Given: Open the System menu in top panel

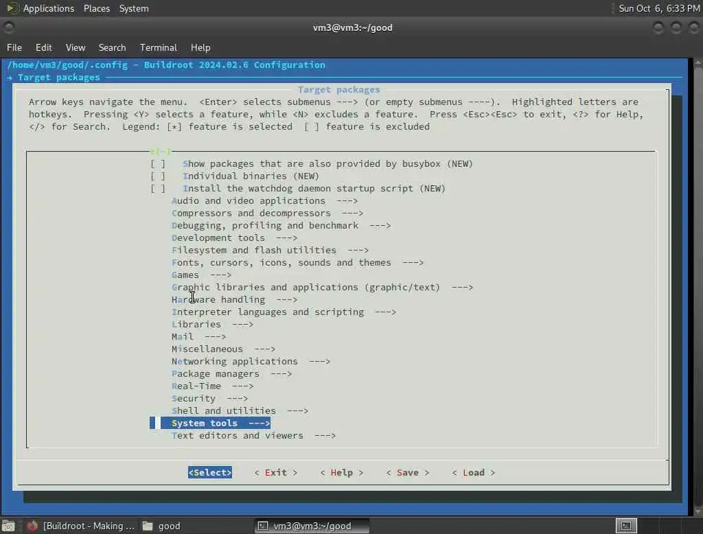Looking at the screenshot, I should (x=134, y=8).
